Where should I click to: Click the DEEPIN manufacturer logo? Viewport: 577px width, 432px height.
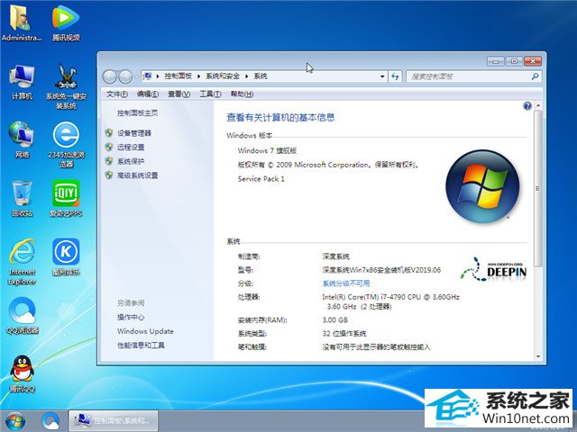pyautogui.click(x=493, y=270)
